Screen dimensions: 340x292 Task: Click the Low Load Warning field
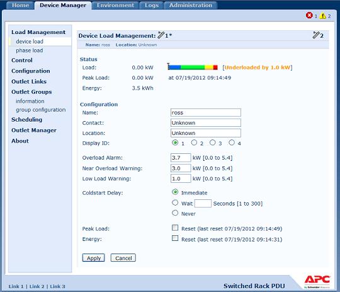coord(181,178)
